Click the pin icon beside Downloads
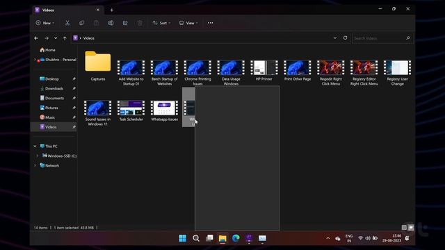Viewport: 445px width, 250px height. tap(74, 88)
